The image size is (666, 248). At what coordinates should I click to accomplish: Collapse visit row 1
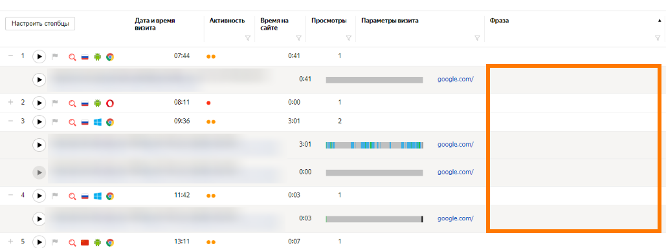(x=11, y=56)
